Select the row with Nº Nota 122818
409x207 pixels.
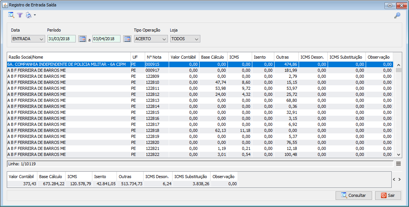tap(152, 130)
